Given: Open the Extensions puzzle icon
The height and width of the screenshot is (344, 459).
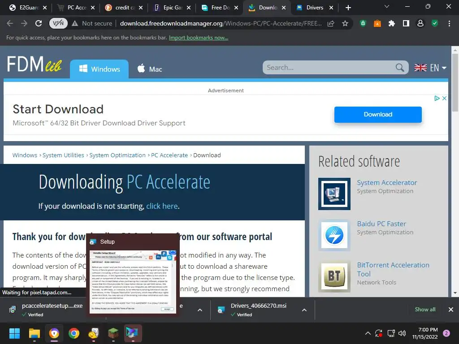Looking at the screenshot, I should pos(392,23).
